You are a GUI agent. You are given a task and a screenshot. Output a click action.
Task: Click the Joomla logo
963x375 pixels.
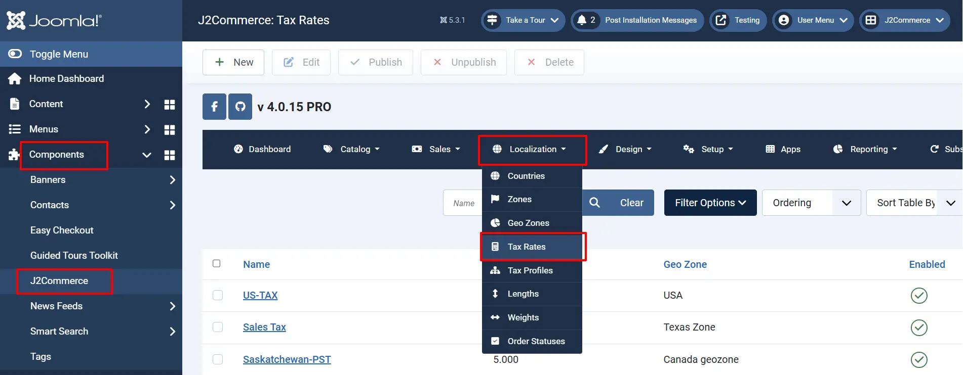tap(54, 20)
